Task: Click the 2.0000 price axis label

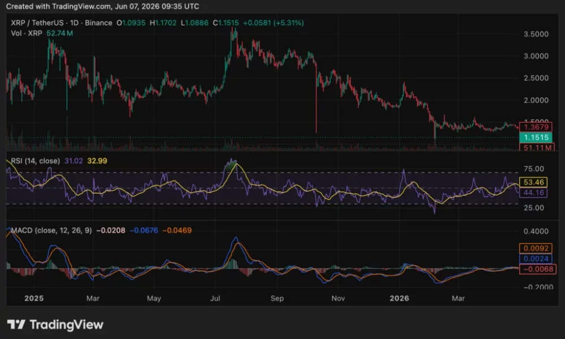Action: pos(536,100)
